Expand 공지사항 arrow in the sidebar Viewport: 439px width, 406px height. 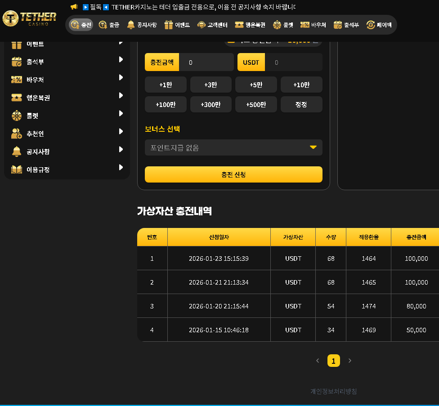point(121,149)
